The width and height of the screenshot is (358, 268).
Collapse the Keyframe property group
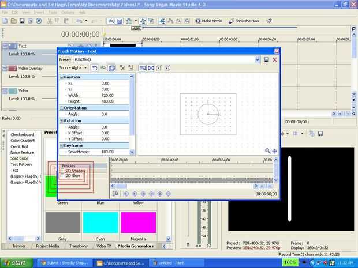[61, 146]
